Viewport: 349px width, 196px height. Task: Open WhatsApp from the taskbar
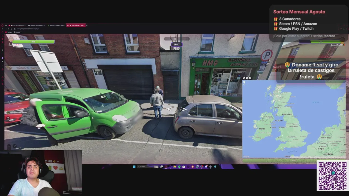point(197,167)
